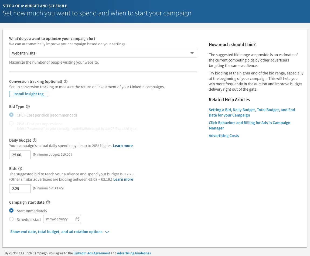The image size is (310, 256).
Task: Select the CPM cost per impressions option
Action: tap(11, 123)
